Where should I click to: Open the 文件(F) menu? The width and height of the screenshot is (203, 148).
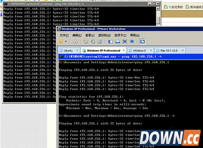(64, 35)
